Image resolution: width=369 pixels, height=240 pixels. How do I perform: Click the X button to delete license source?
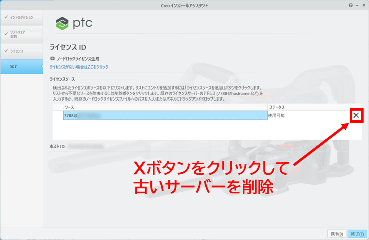pos(356,116)
